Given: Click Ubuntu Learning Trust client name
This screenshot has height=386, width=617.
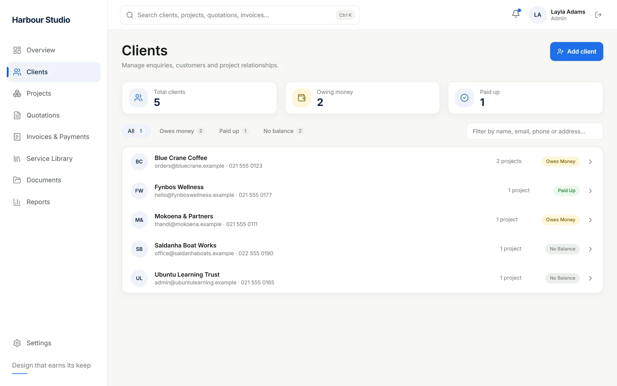Looking at the screenshot, I should pyautogui.click(x=187, y=275).
